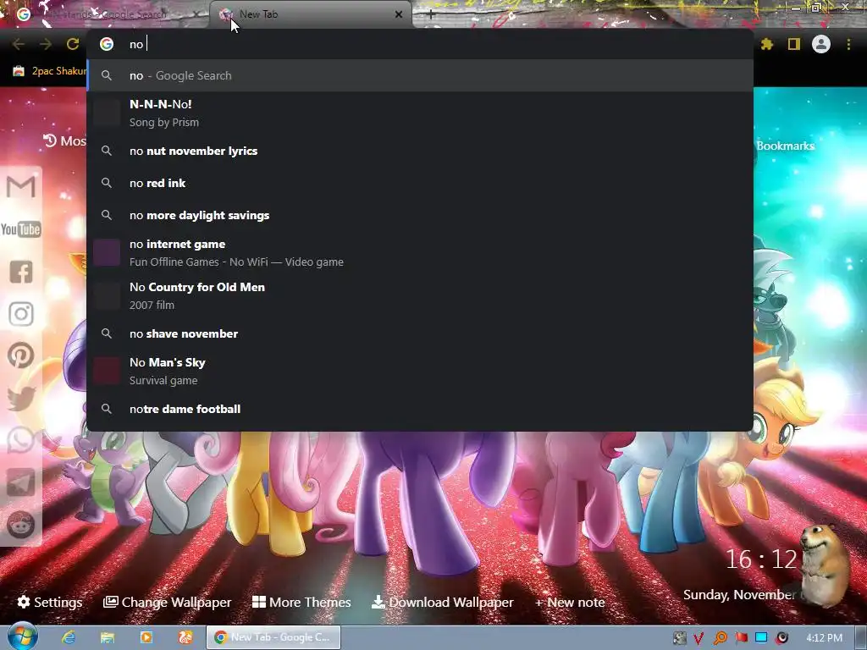867x650 pixels.
Task: Open the Settings gear link
Action: coord(50,602)
